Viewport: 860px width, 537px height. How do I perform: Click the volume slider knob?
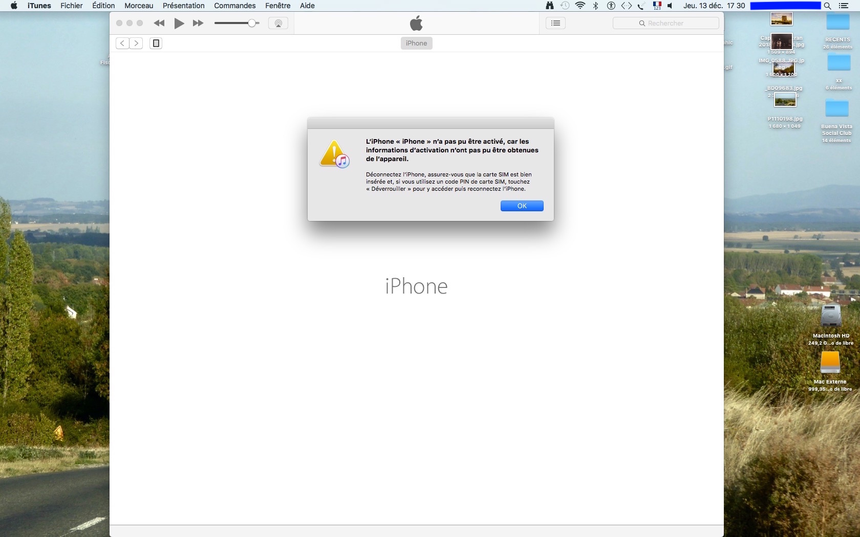pos(252,23)
